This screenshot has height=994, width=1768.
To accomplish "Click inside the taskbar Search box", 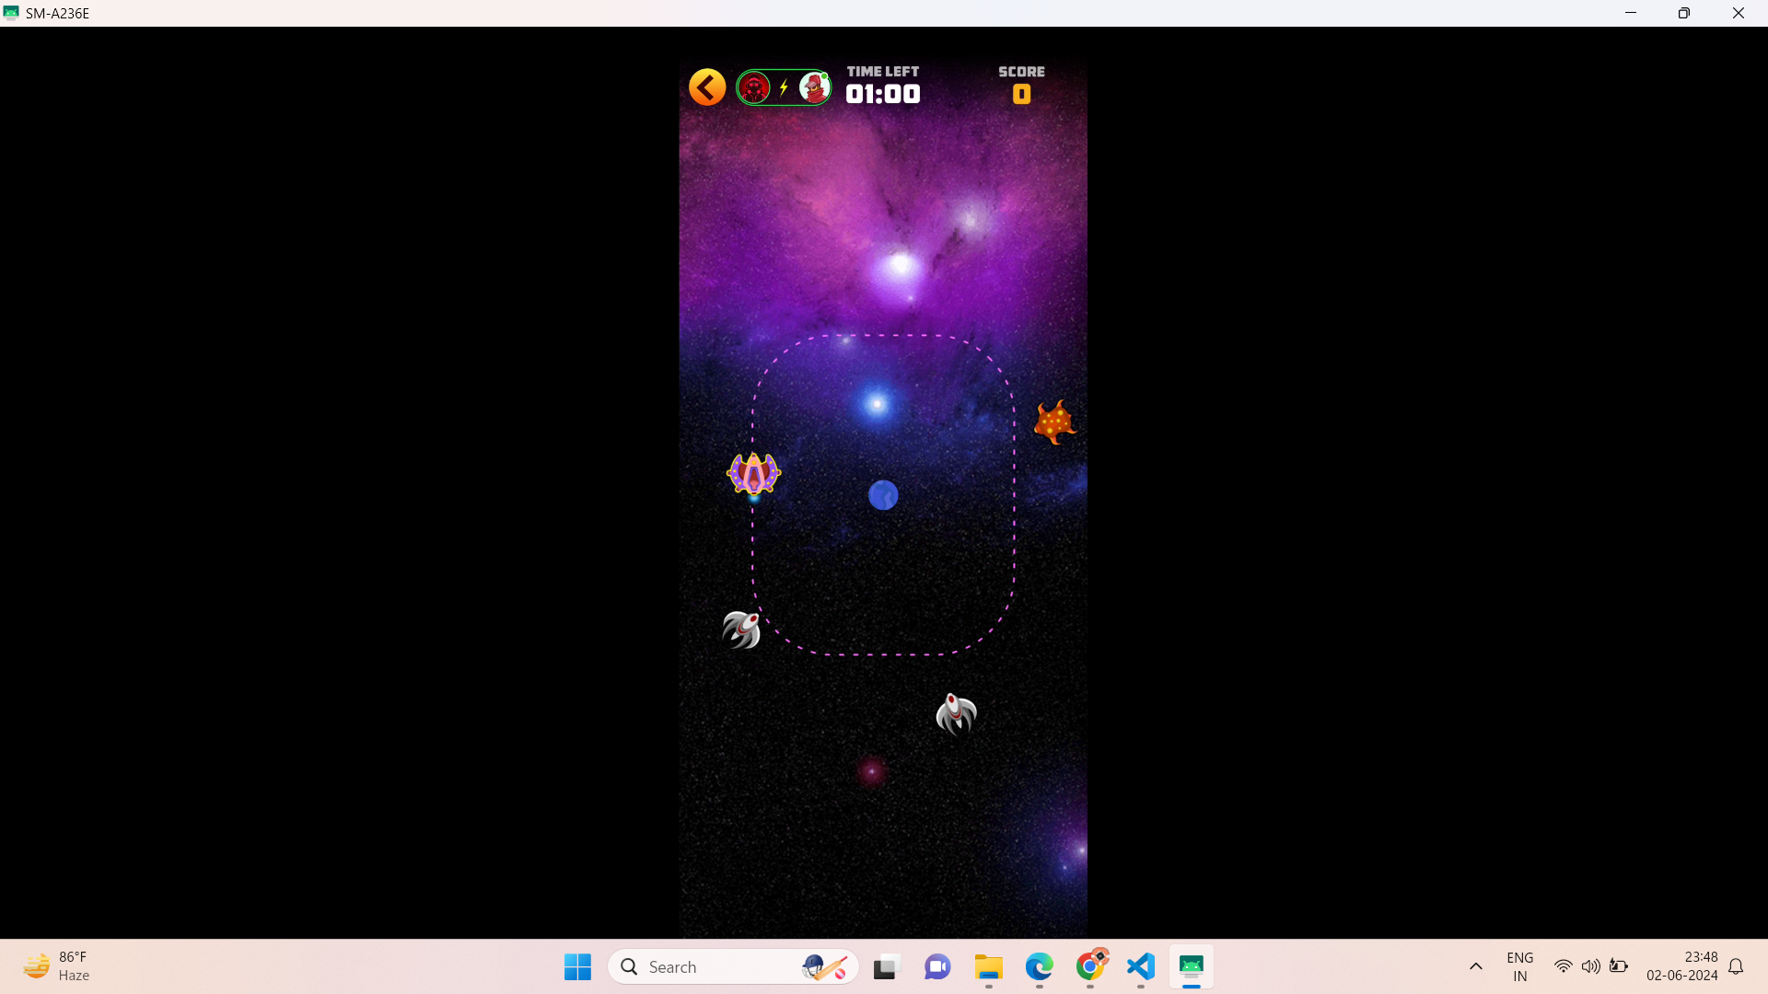I will click(x=718, y=966).
